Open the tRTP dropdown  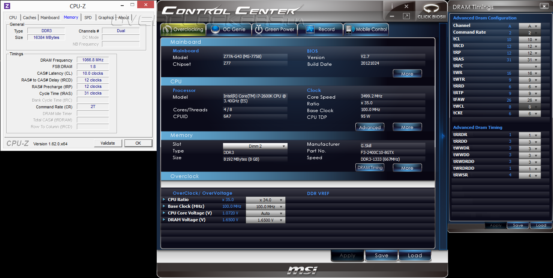pyautogui.click(x=530, y=93)
